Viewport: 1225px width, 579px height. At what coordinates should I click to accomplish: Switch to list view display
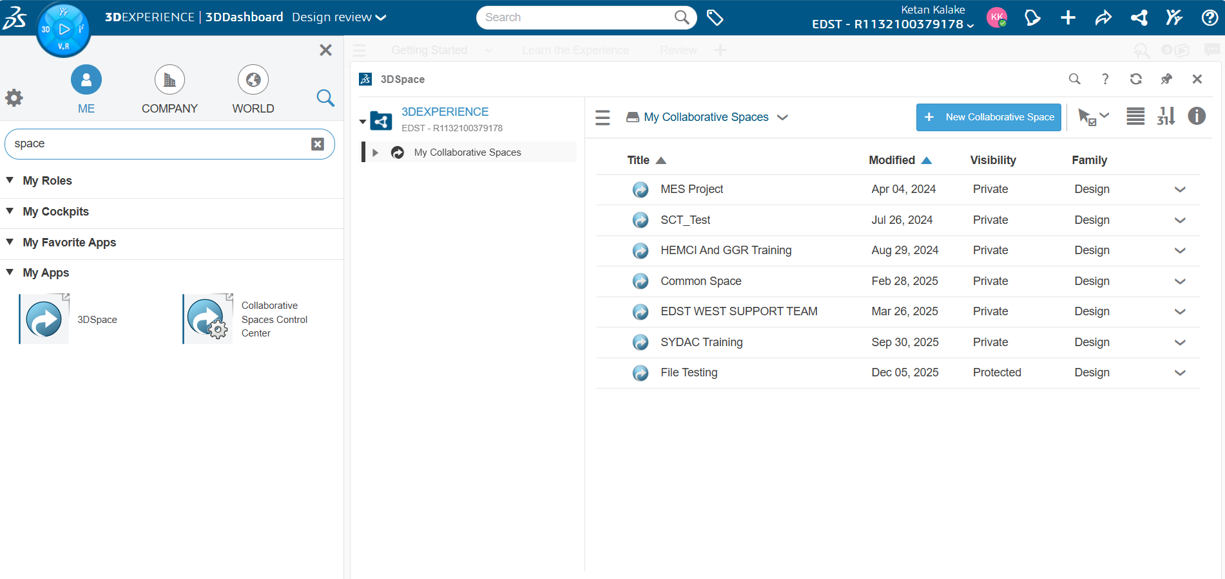coord(1135,116)
